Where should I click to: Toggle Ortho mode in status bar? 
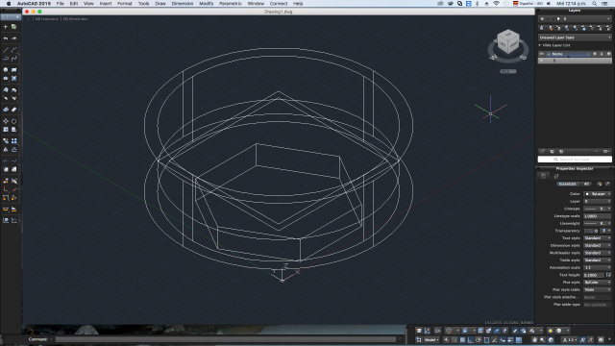[470, 339]
